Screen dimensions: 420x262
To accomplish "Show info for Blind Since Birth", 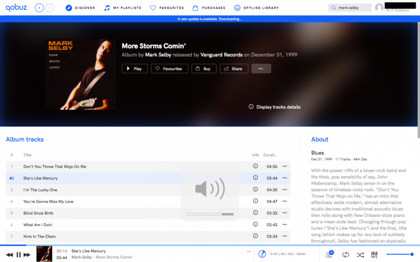I will coord(255,212).
